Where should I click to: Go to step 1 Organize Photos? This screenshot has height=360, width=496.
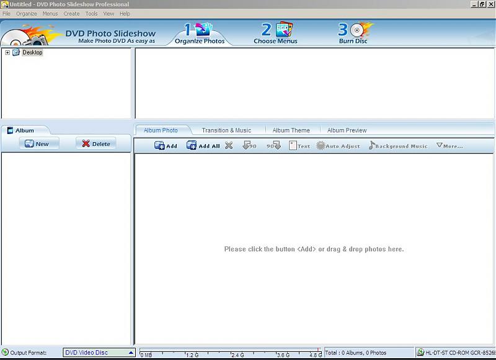coord(200,34)
